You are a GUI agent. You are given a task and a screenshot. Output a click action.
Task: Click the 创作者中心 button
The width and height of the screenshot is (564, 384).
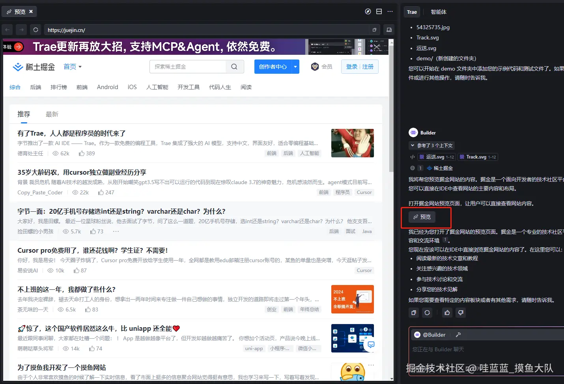coord(273,67)
